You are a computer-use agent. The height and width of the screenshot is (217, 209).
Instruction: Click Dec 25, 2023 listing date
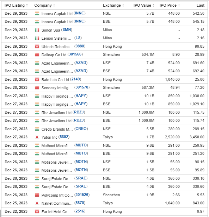coord(16,203)
